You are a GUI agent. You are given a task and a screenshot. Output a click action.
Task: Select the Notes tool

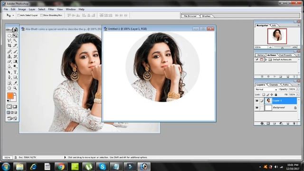9,83
